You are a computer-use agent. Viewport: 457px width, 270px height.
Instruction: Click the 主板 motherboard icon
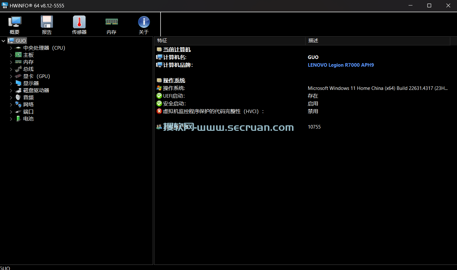(18, 55)
